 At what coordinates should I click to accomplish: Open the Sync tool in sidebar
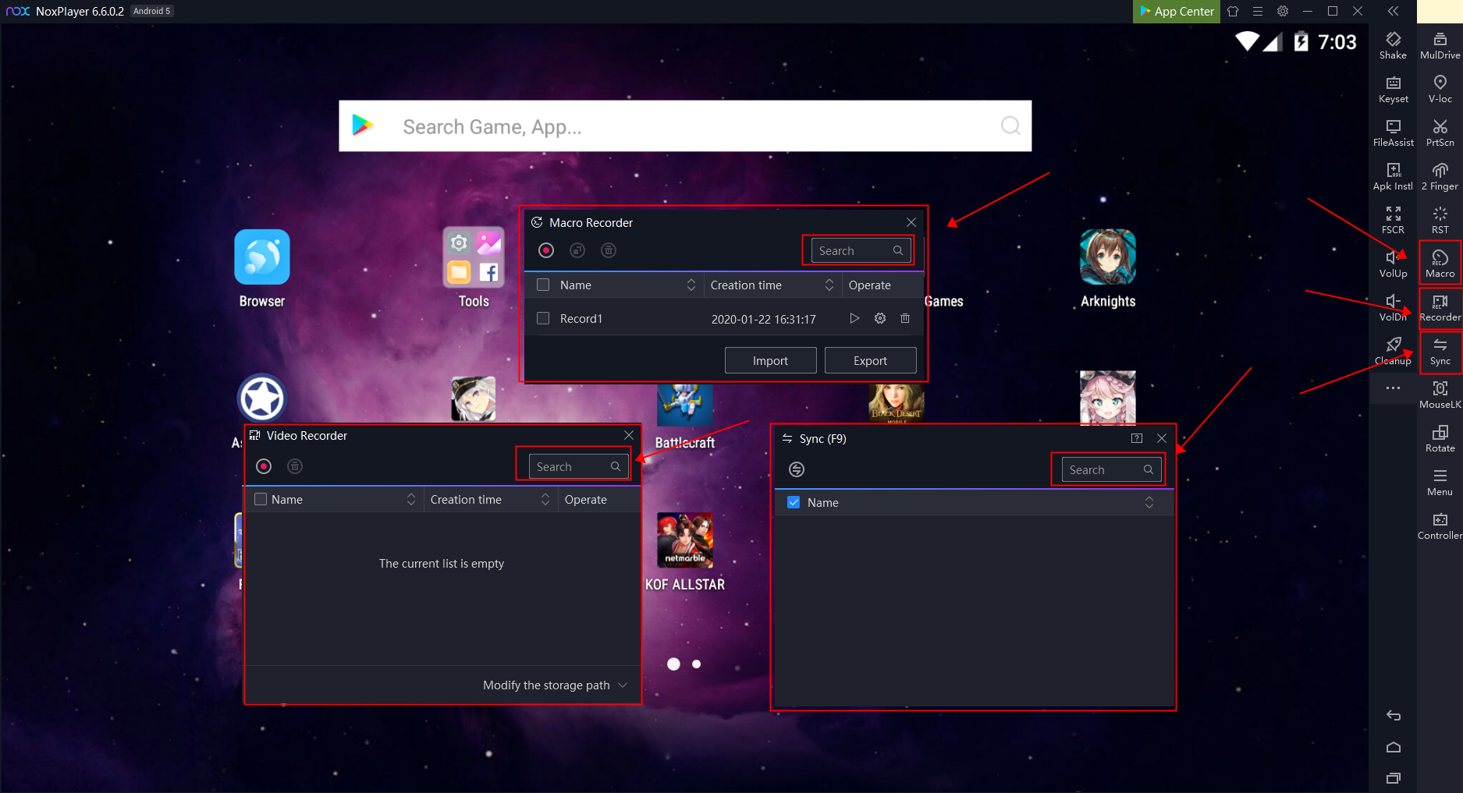pos(1440,351)
